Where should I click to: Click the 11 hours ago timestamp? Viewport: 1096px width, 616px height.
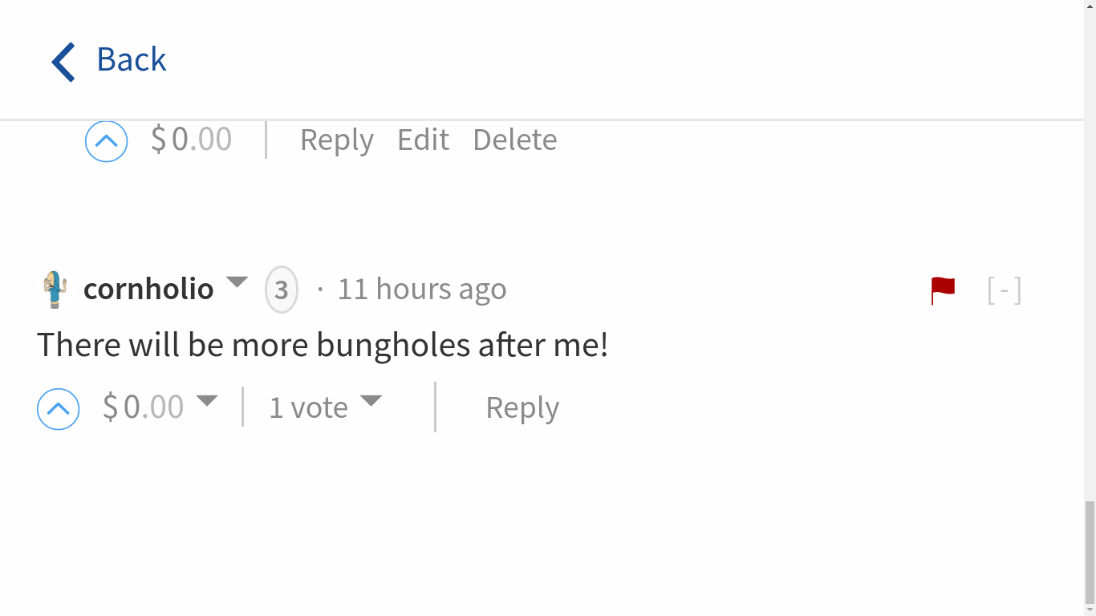[x=421, y=288]
